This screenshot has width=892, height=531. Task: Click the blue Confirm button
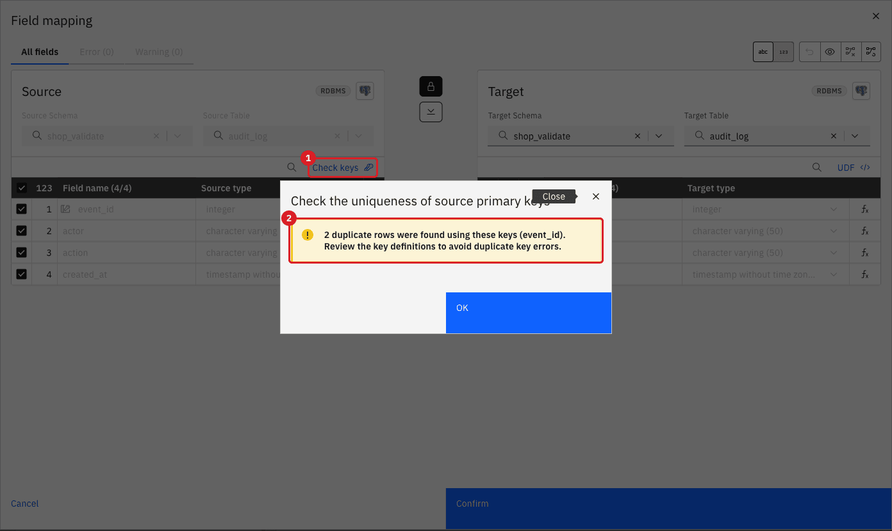click(x=668, y=509)
